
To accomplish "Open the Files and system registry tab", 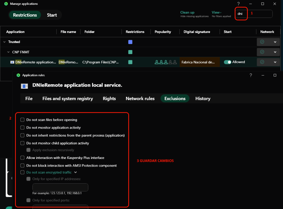I will coord(68,98).
